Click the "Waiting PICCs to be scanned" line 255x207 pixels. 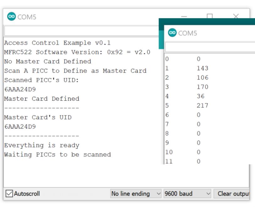pos(57,155)
